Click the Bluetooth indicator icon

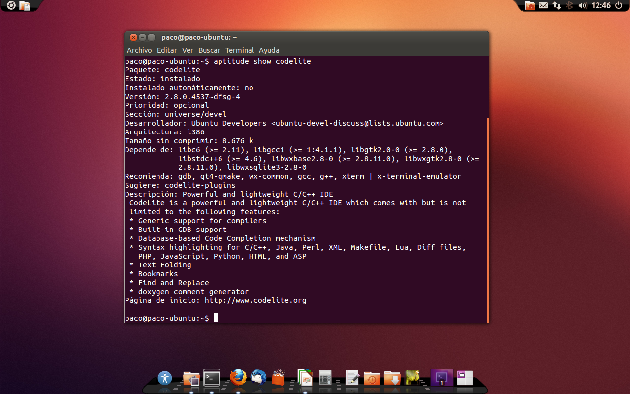[x=570, y=6]
